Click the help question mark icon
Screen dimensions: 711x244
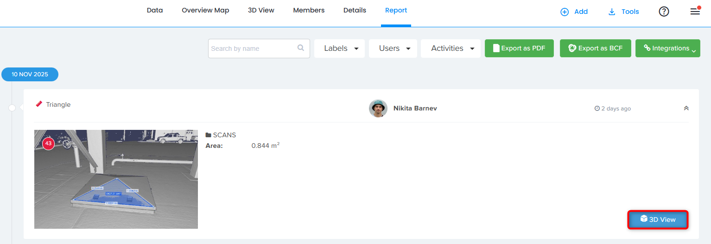[664, 12]
